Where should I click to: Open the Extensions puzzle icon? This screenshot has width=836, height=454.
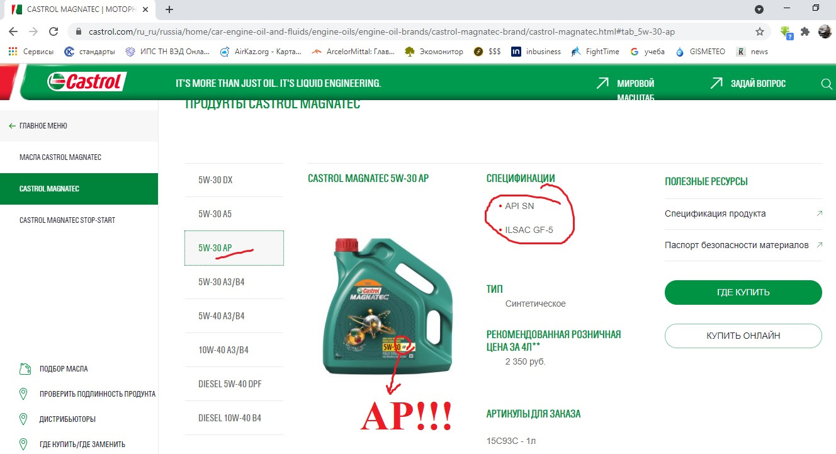805,31
